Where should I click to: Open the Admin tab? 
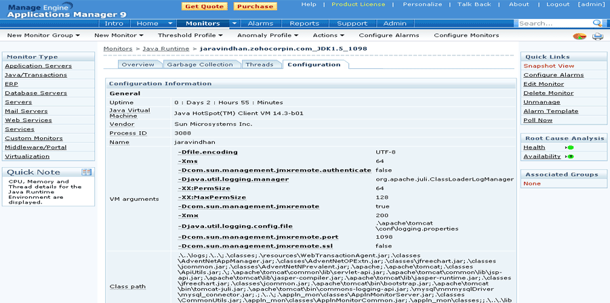(395, 23)
